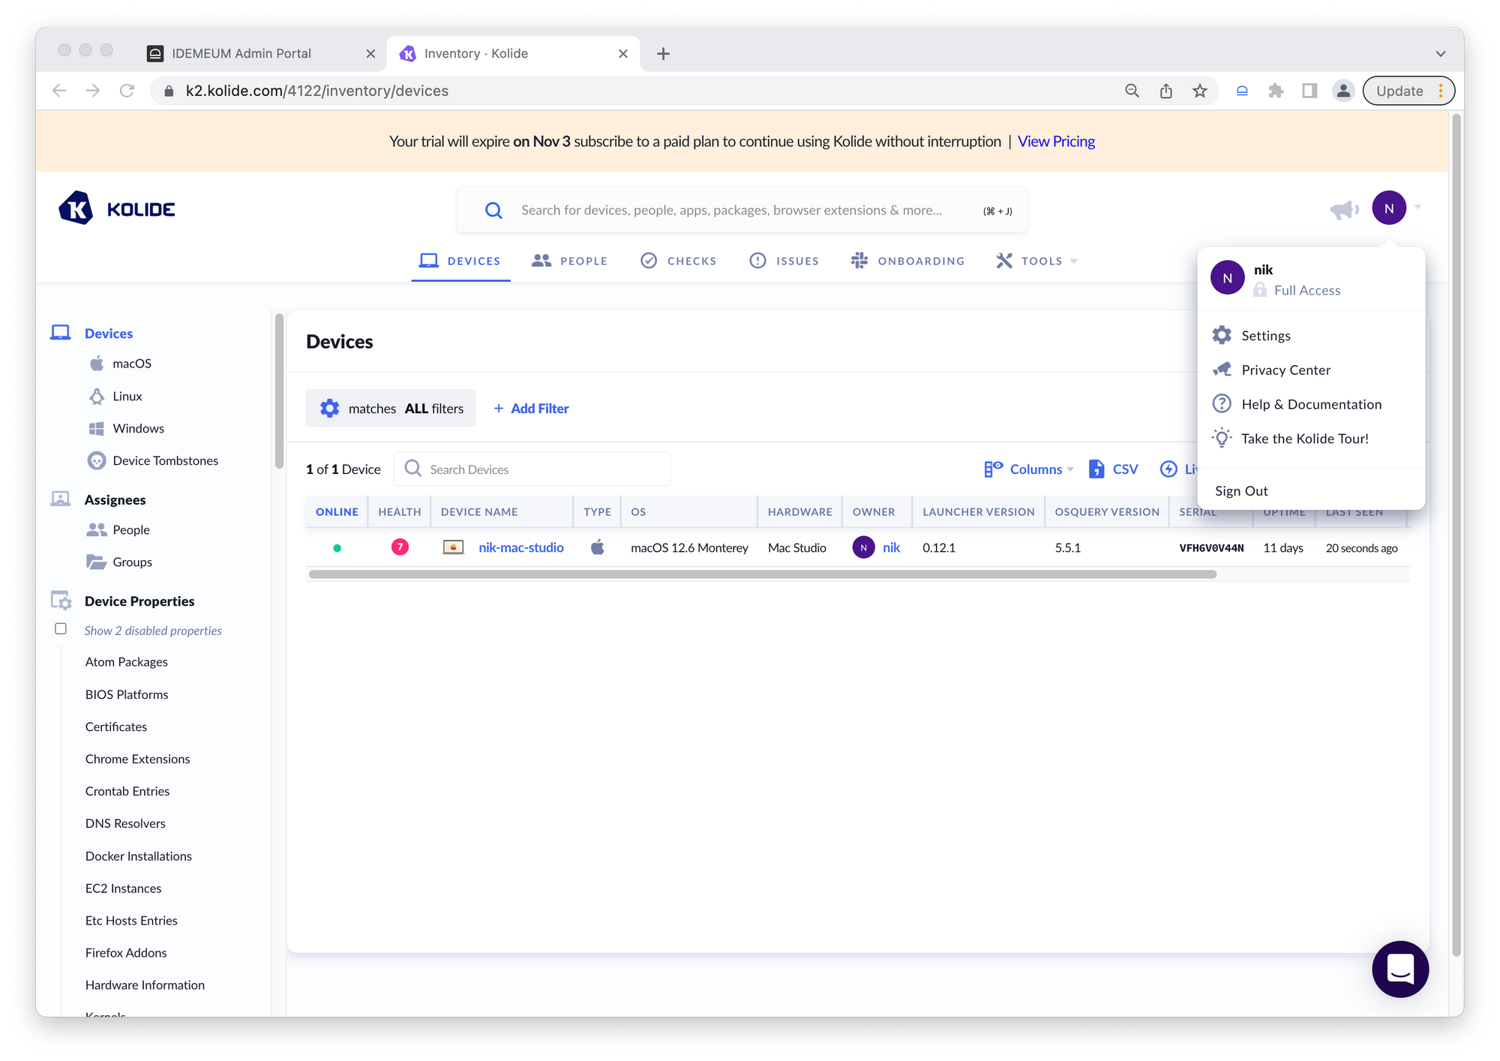The height and width of the screenshot is (1061, 1500).
Task: Click the owner avatar next to nik
Action: coord(863,547)
